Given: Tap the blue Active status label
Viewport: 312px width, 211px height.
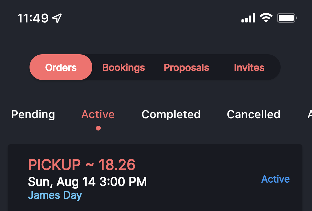Looking at the screenshot, I should (276, 179).
